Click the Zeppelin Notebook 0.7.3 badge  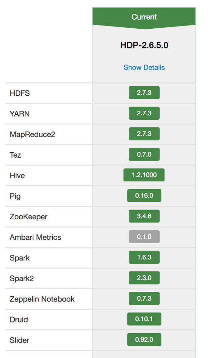[x=144, y=299]
